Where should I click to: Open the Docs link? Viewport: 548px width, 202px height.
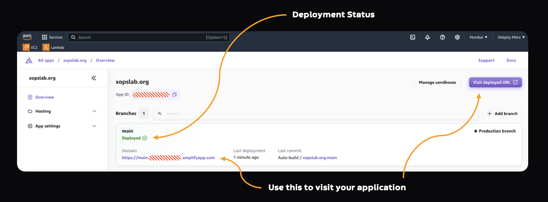[511, 60]
